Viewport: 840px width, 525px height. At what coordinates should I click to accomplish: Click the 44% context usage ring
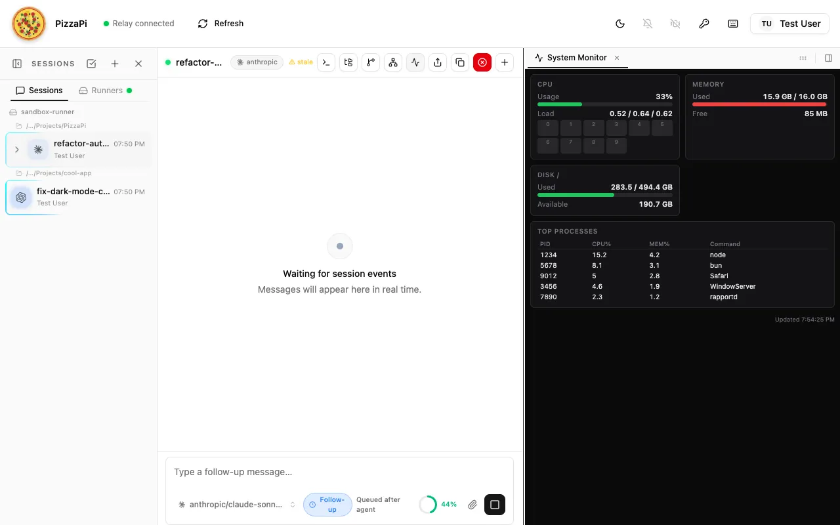pos(428,505)
